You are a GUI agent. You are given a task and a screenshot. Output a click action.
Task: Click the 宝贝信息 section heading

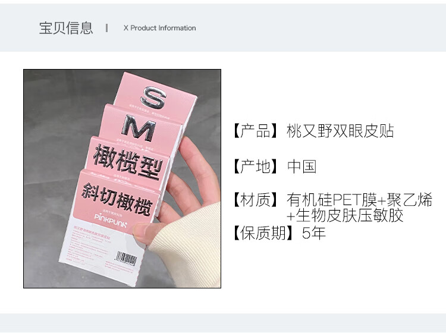click(66, 28)
